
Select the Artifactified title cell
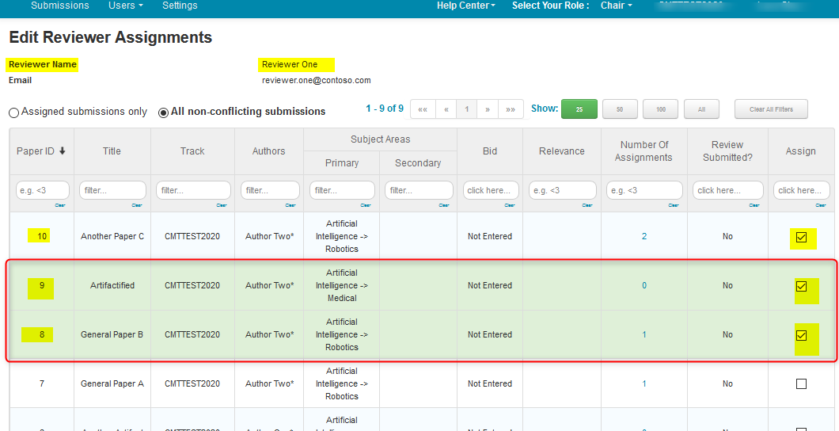pyautogui.click(x=112, y=285)
